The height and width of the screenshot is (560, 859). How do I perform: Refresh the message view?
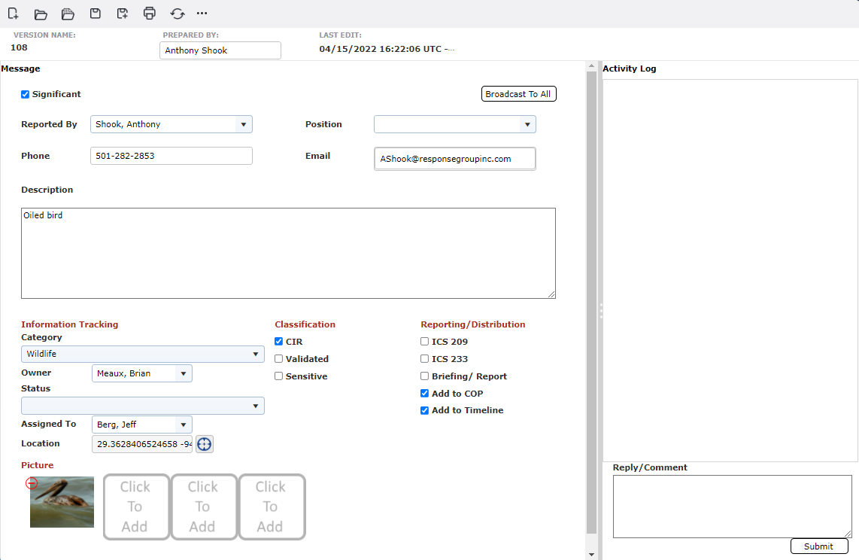tap(176, 14)
